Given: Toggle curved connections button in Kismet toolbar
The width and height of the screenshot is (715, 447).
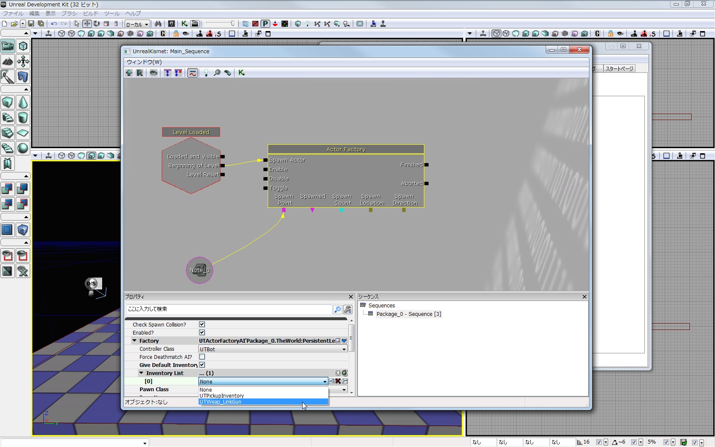Looking at the screenshot, I should pos(192,73).
